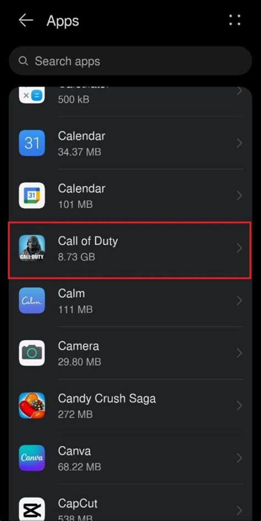Expand Call of Duty chevron arrow
The height and width of the screenshot is (521, 261).
tap(239, 248)
